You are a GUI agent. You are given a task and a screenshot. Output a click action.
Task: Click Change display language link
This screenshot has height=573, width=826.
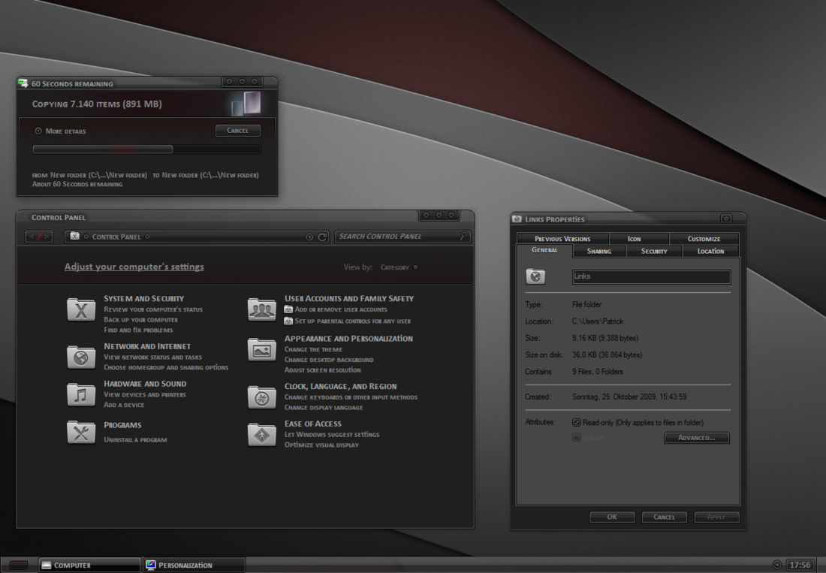324,408
